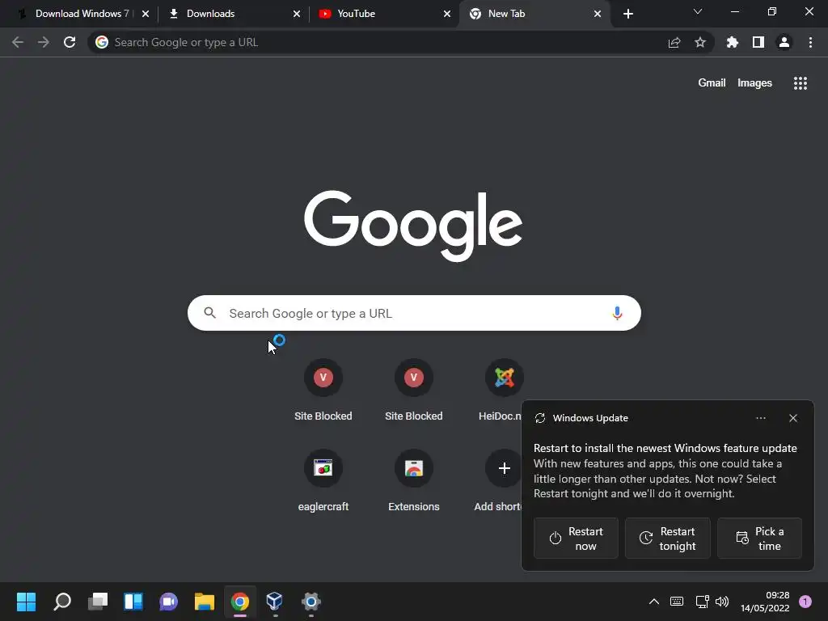Open Windows Update notification options menu

[760, 418]
